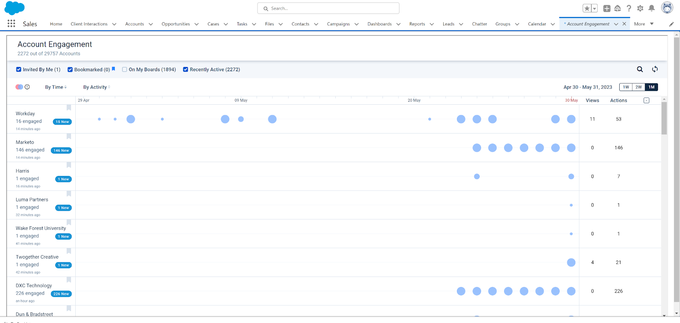Click the Search input field
Screen dimensions: 680x323
point(328,8)
